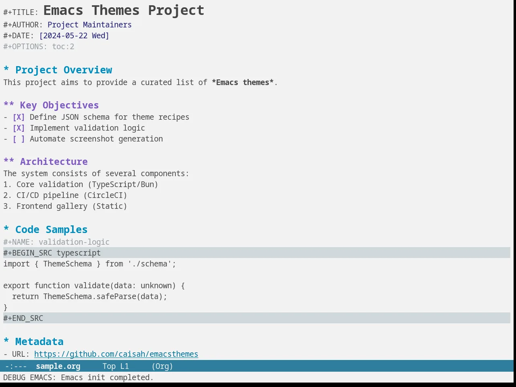Click the (Org) major mode indicator
The image size is (516, 387).
(162, 366)
